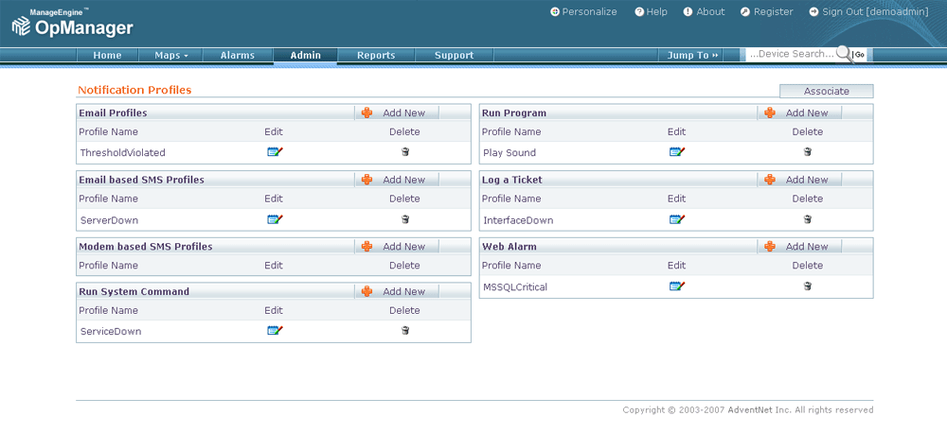
Task: Add new Email Profile
Action: (396, 113)
